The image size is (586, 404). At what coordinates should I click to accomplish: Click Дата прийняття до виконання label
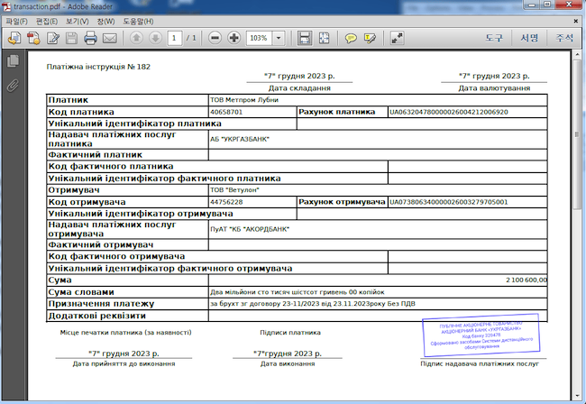[x=124, y=363]
